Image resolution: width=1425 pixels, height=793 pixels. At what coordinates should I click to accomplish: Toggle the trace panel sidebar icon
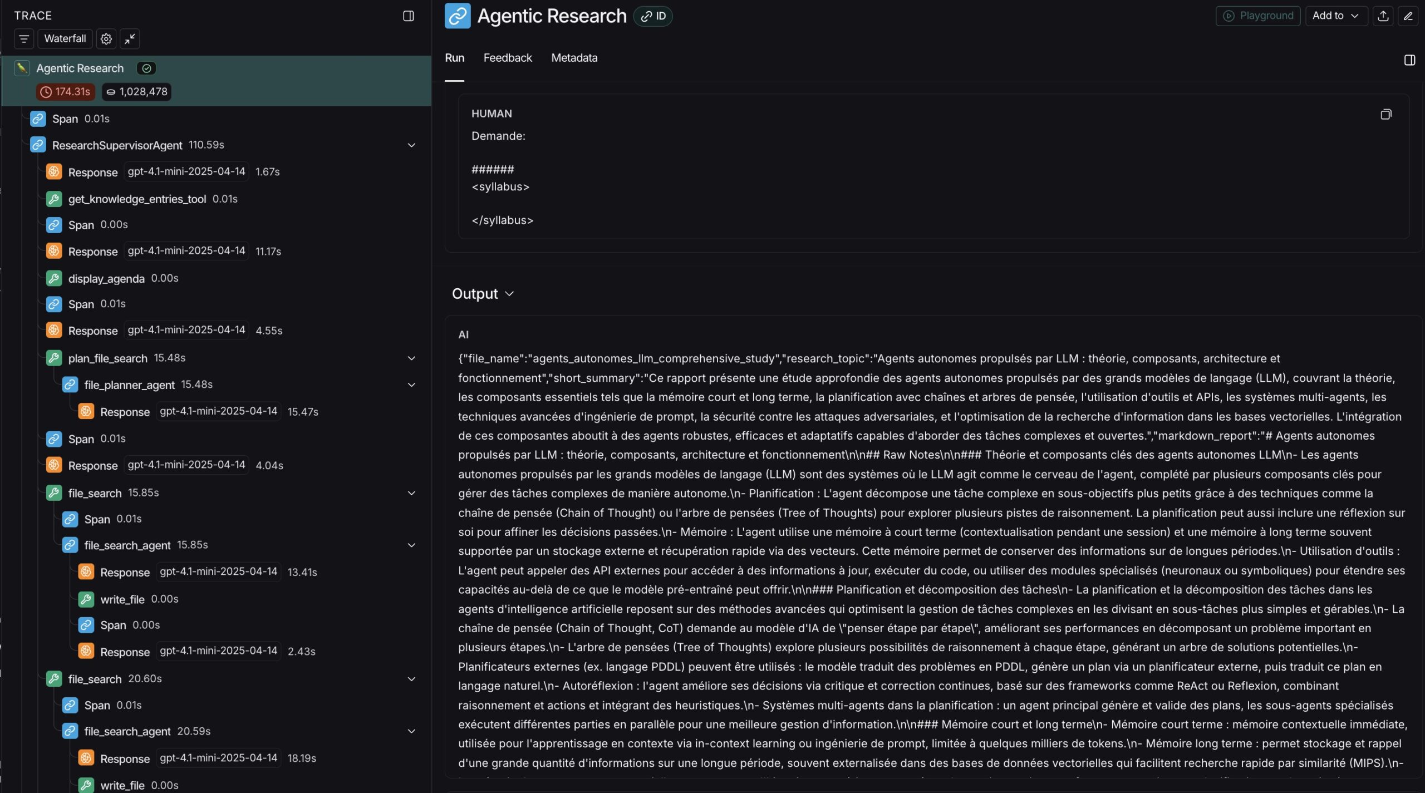tap(408, 16)
